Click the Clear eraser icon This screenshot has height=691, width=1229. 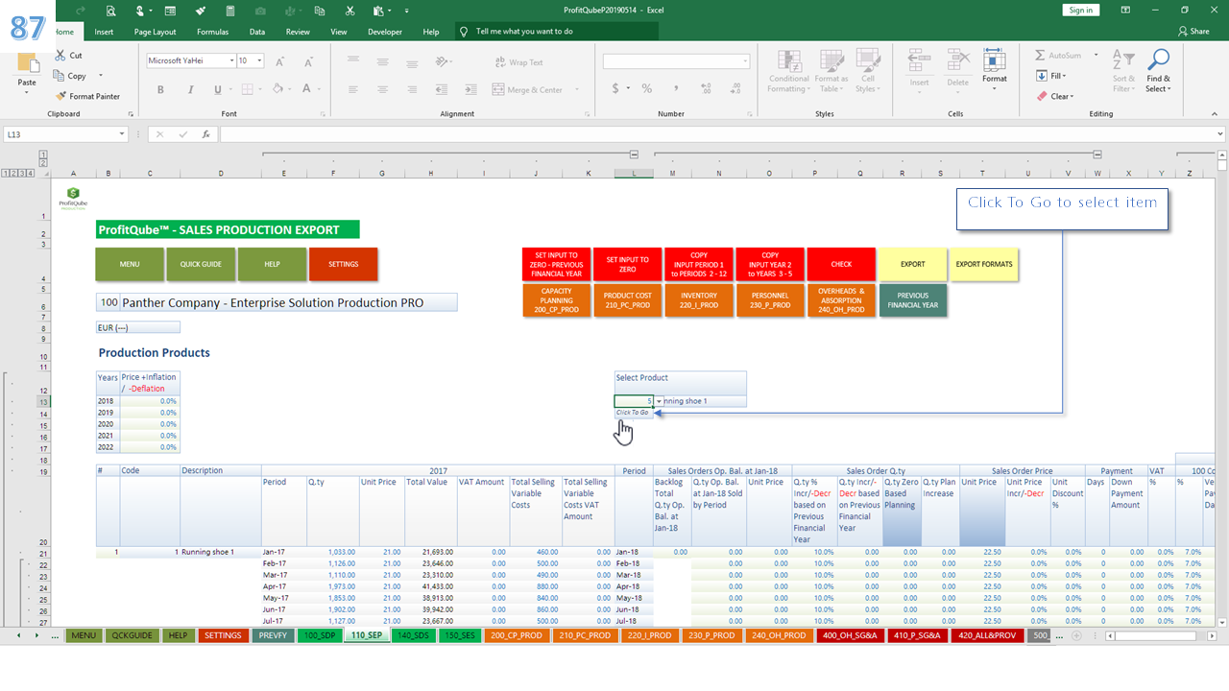pyautogui.click(x=1042, y=96)
